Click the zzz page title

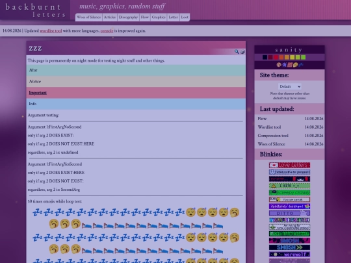(x=35, y=48)
